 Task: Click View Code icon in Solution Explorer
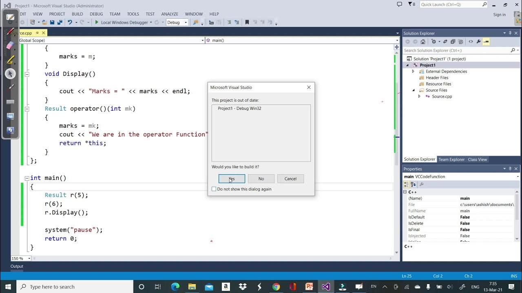pos(471,42)
